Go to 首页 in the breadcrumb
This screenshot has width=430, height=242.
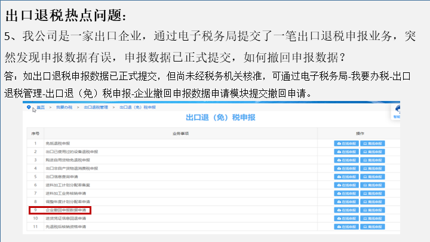pyautogui.click(x=41, y=108)
